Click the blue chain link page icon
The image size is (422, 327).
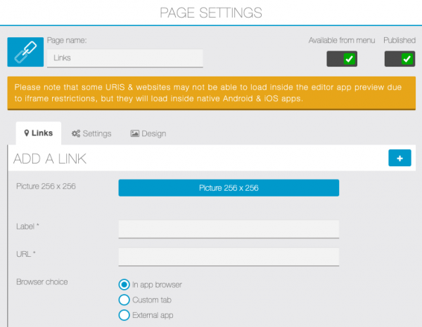click(x=25, y=53)
